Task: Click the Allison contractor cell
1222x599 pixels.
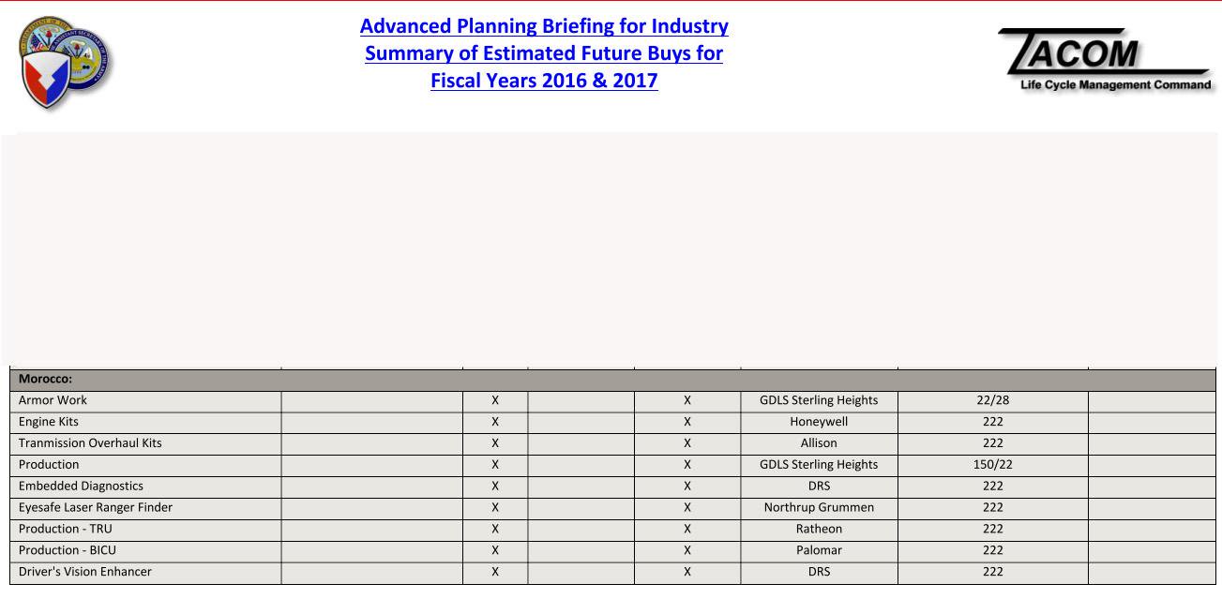Action: point(819,443)
